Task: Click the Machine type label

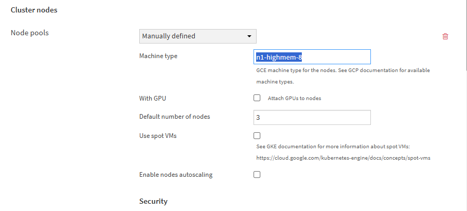Action: (x=158, y=56)
